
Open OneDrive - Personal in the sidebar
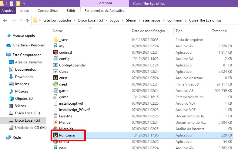coord(28,45)
